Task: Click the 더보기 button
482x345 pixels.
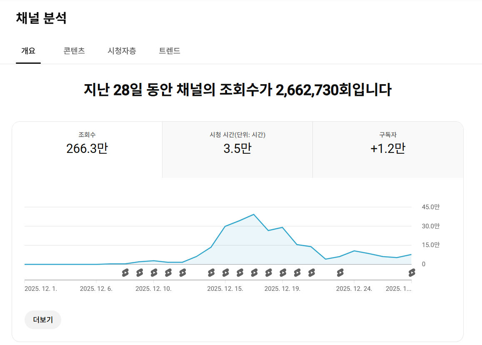Action: pyautogui.click(x=43, y=320)
